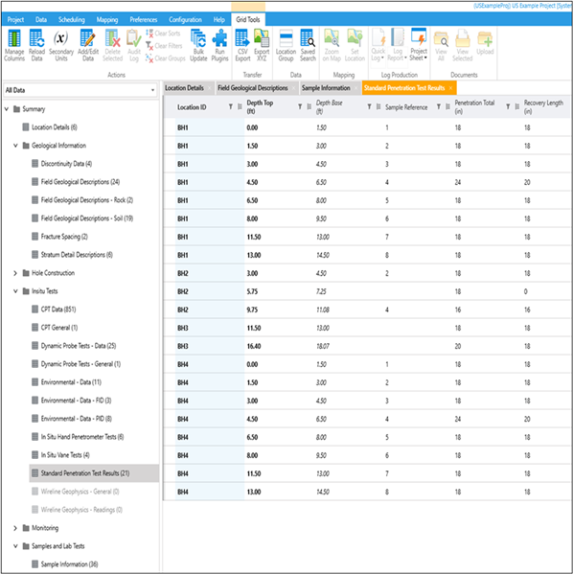Viewport: 573px width, 574px height.
Task: Expand the Hole Construction folder
Action: click(15, 273)
